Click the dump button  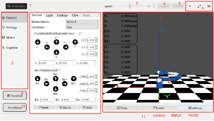65,107
